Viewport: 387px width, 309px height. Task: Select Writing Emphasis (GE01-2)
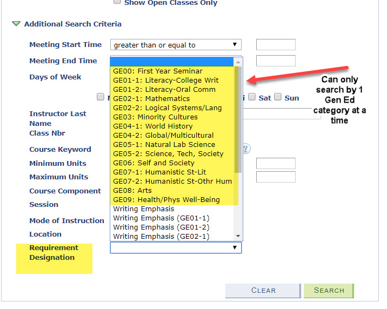[172, 227]
